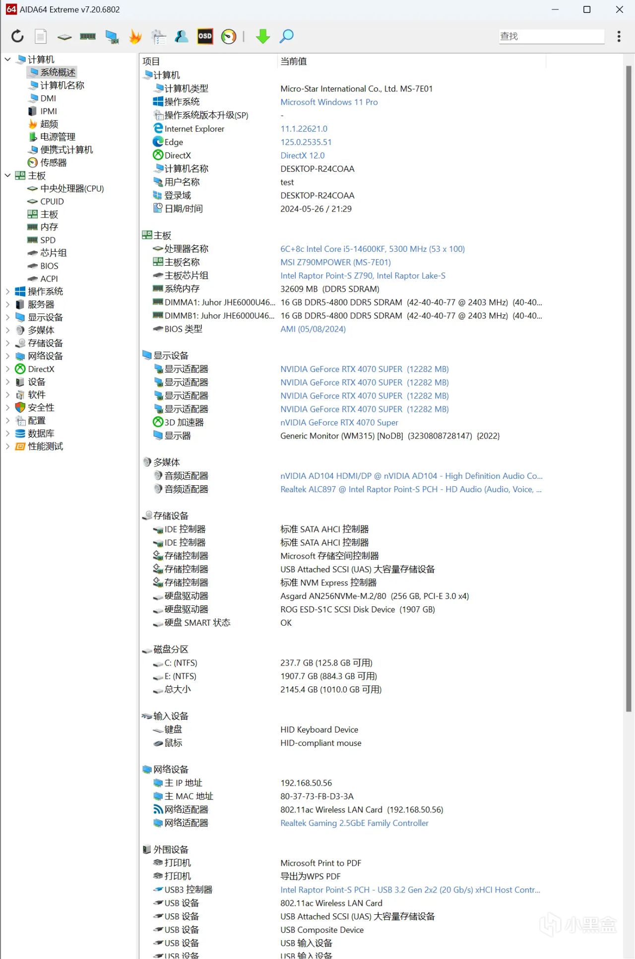Open the AMI (05/08/2024) BIOS link
The height and width of the screenshot is (959, 635).
313,329
